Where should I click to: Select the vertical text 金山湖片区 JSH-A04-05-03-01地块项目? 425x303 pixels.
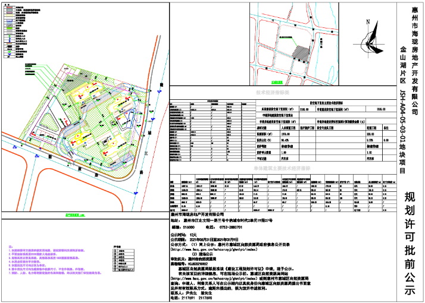(403, 110)
